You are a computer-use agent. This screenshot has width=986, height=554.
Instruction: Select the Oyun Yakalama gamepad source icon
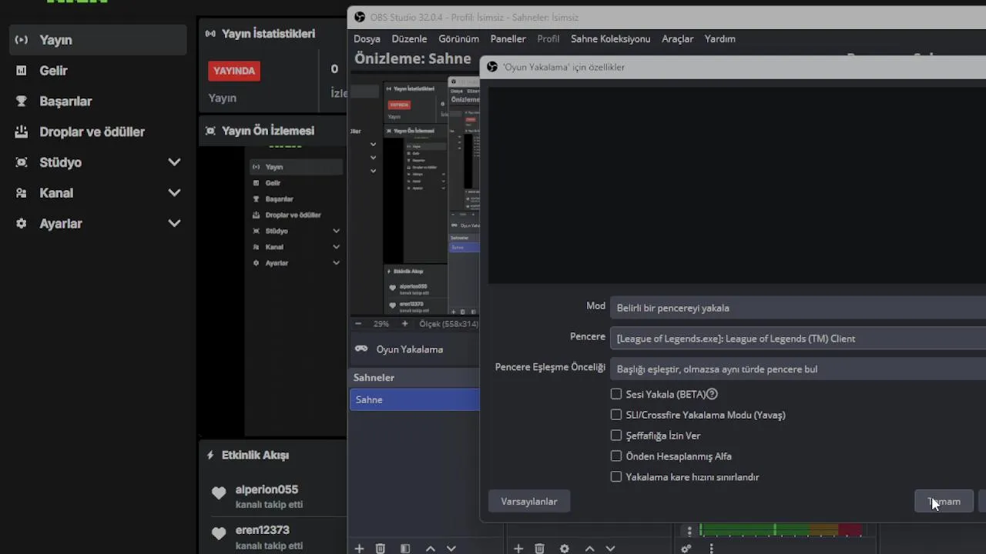(x=361, y=349)
